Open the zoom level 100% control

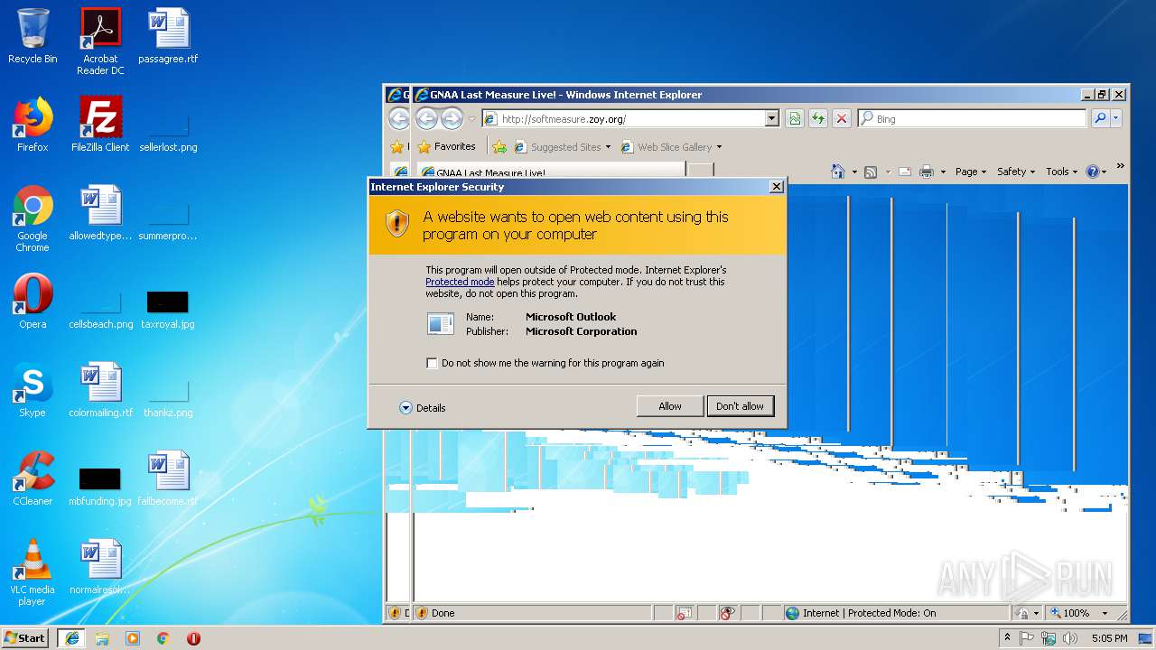click(1069, 613)
